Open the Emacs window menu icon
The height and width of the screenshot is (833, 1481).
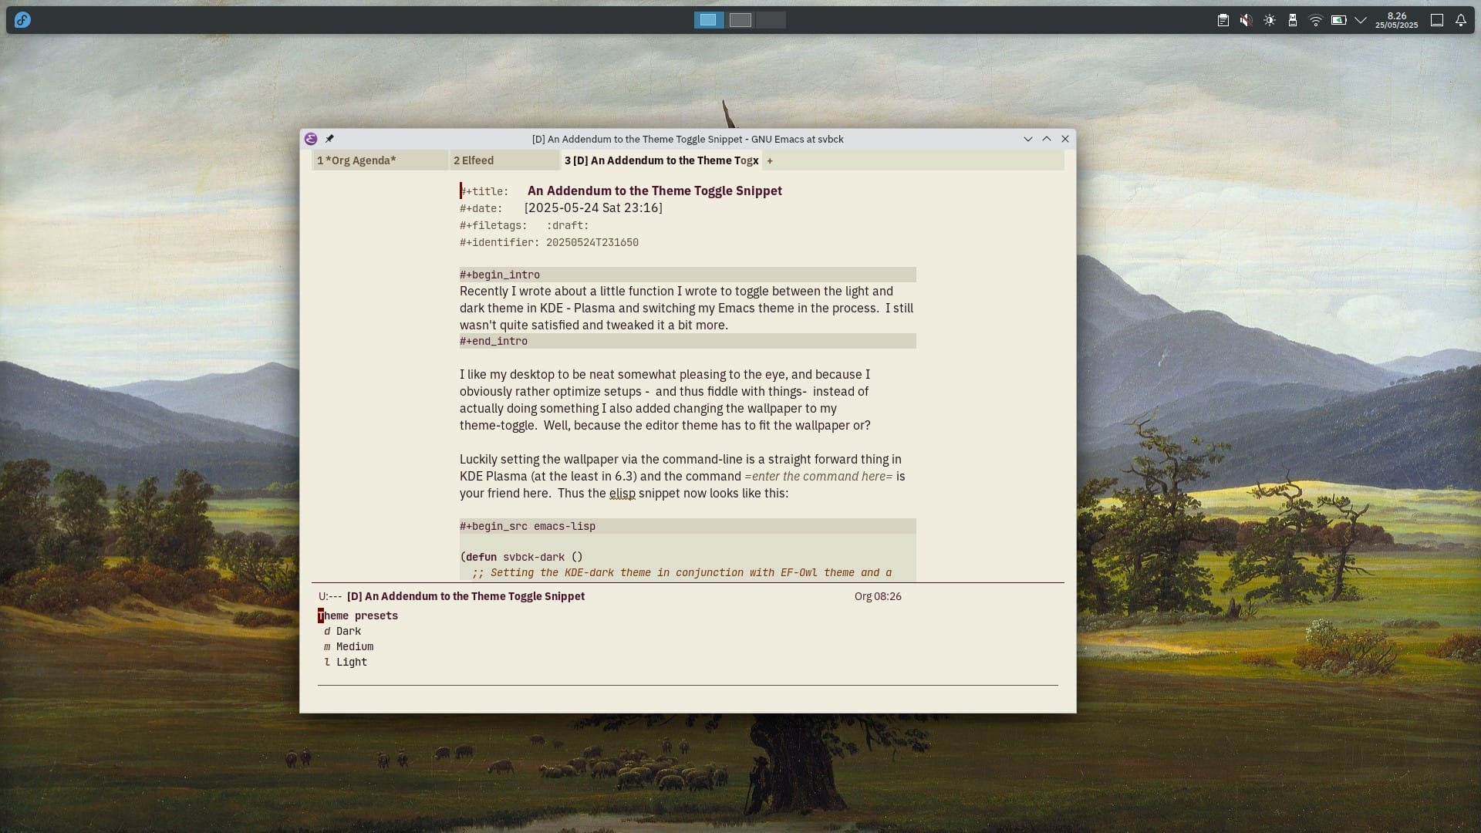point(311,139)
